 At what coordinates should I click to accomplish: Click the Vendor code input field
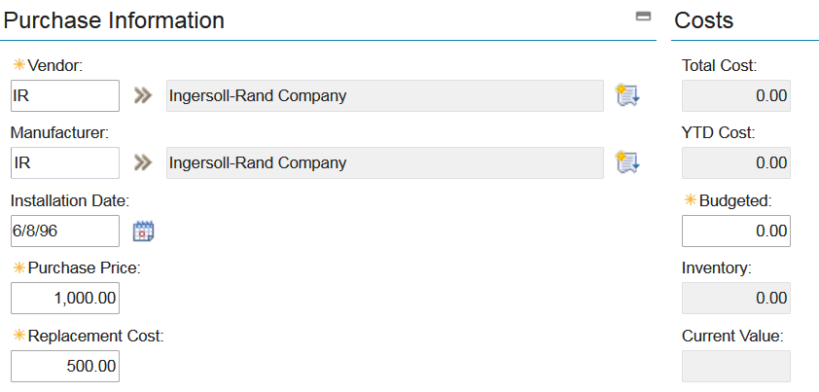point(64,95)
